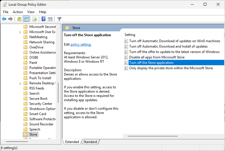Select Disable all apps from Microsoft Store
This screenshot has width=225, height=151.
pos(157,57)
